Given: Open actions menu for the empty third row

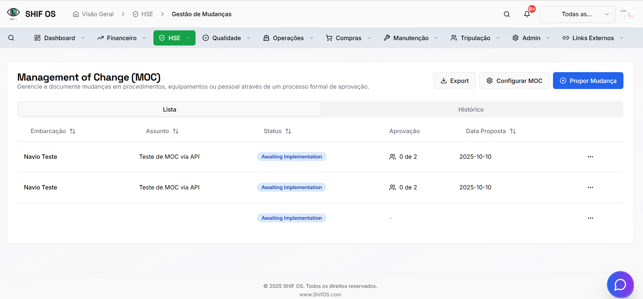Looking at the screenshot, I should [590, 218].
